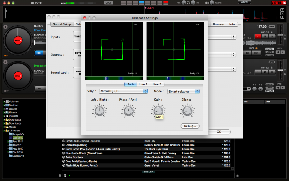289x181 pixels.
Task: Open the Sound card dropdown stepper
Action: tap(233, 69)
